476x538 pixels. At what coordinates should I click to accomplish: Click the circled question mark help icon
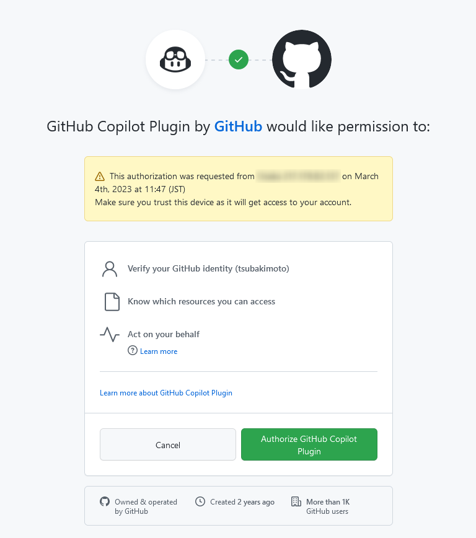(x=132, y=351)
